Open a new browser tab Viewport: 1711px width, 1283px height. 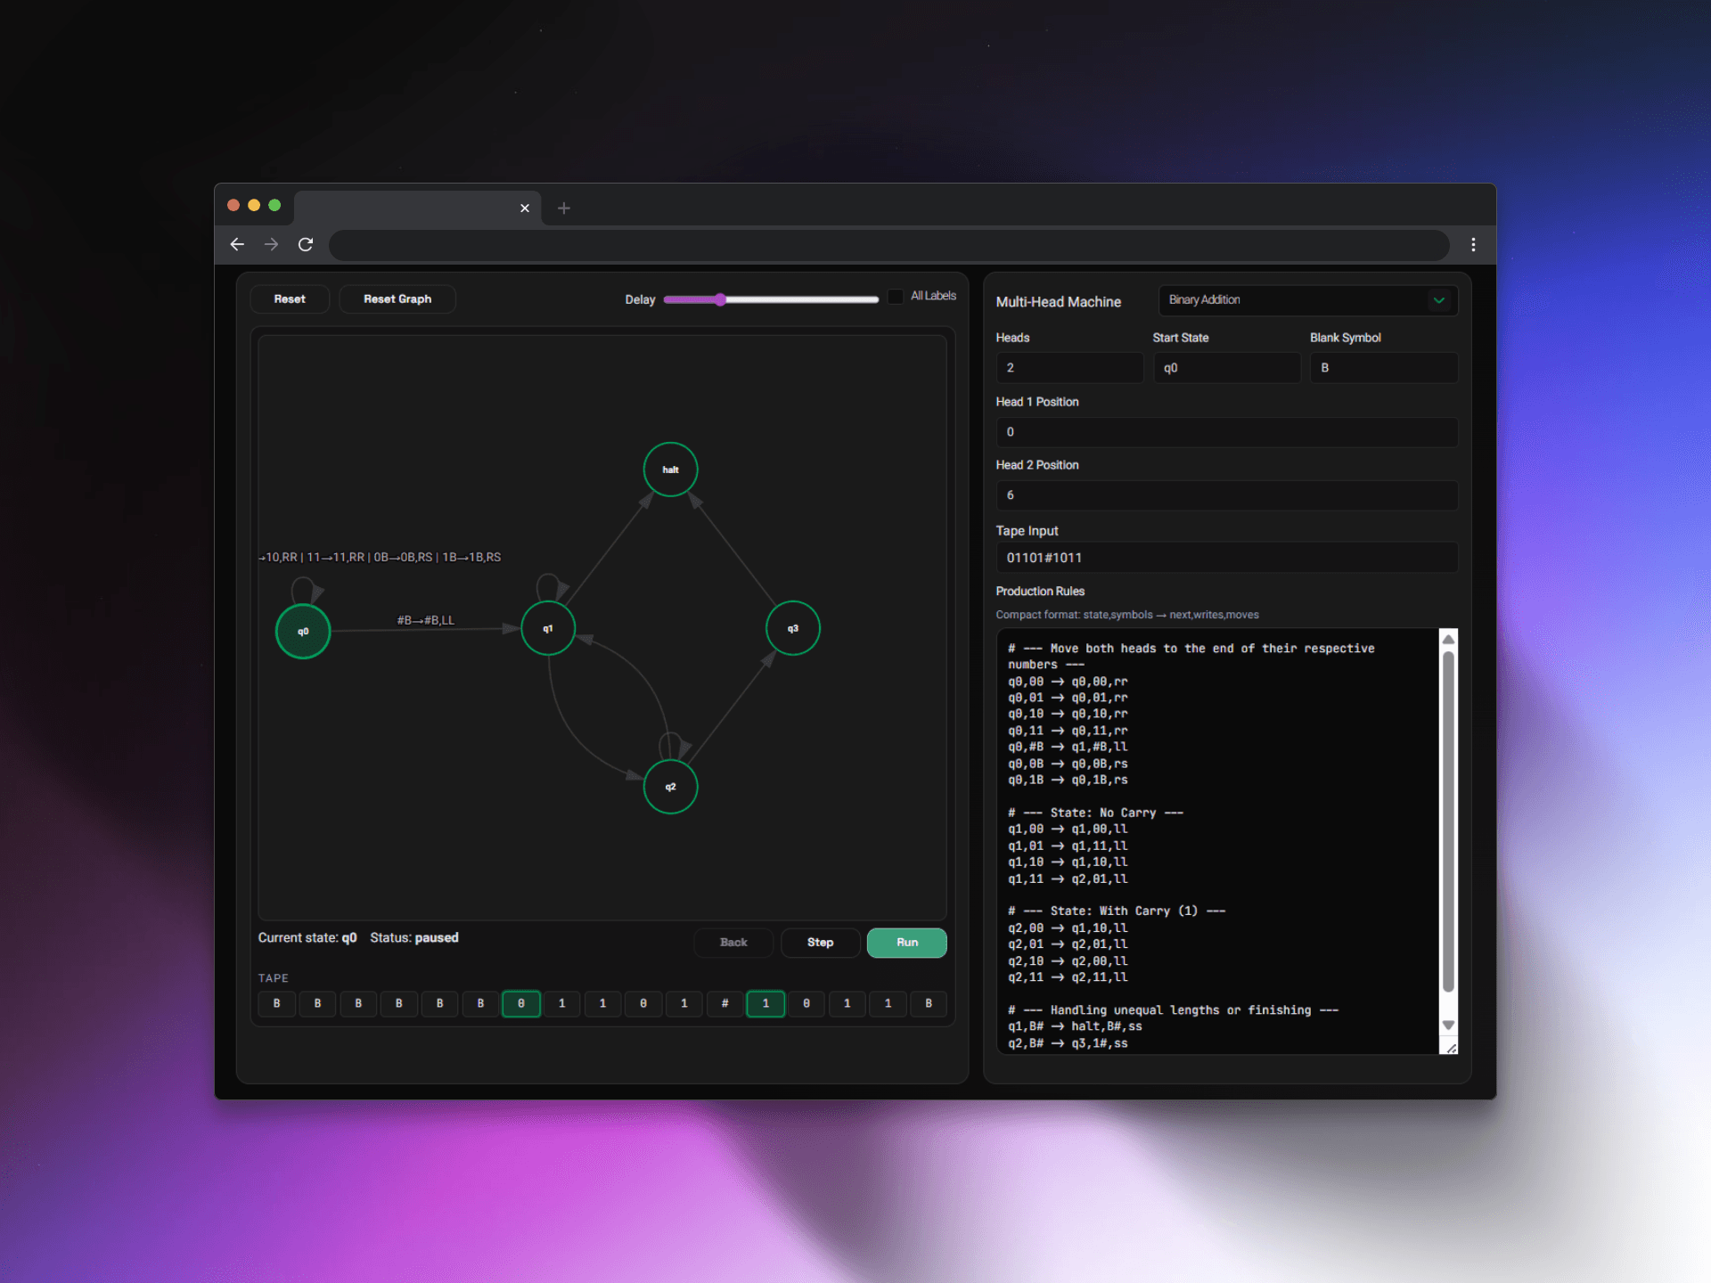pyautogui.click(x=563, y=208)
